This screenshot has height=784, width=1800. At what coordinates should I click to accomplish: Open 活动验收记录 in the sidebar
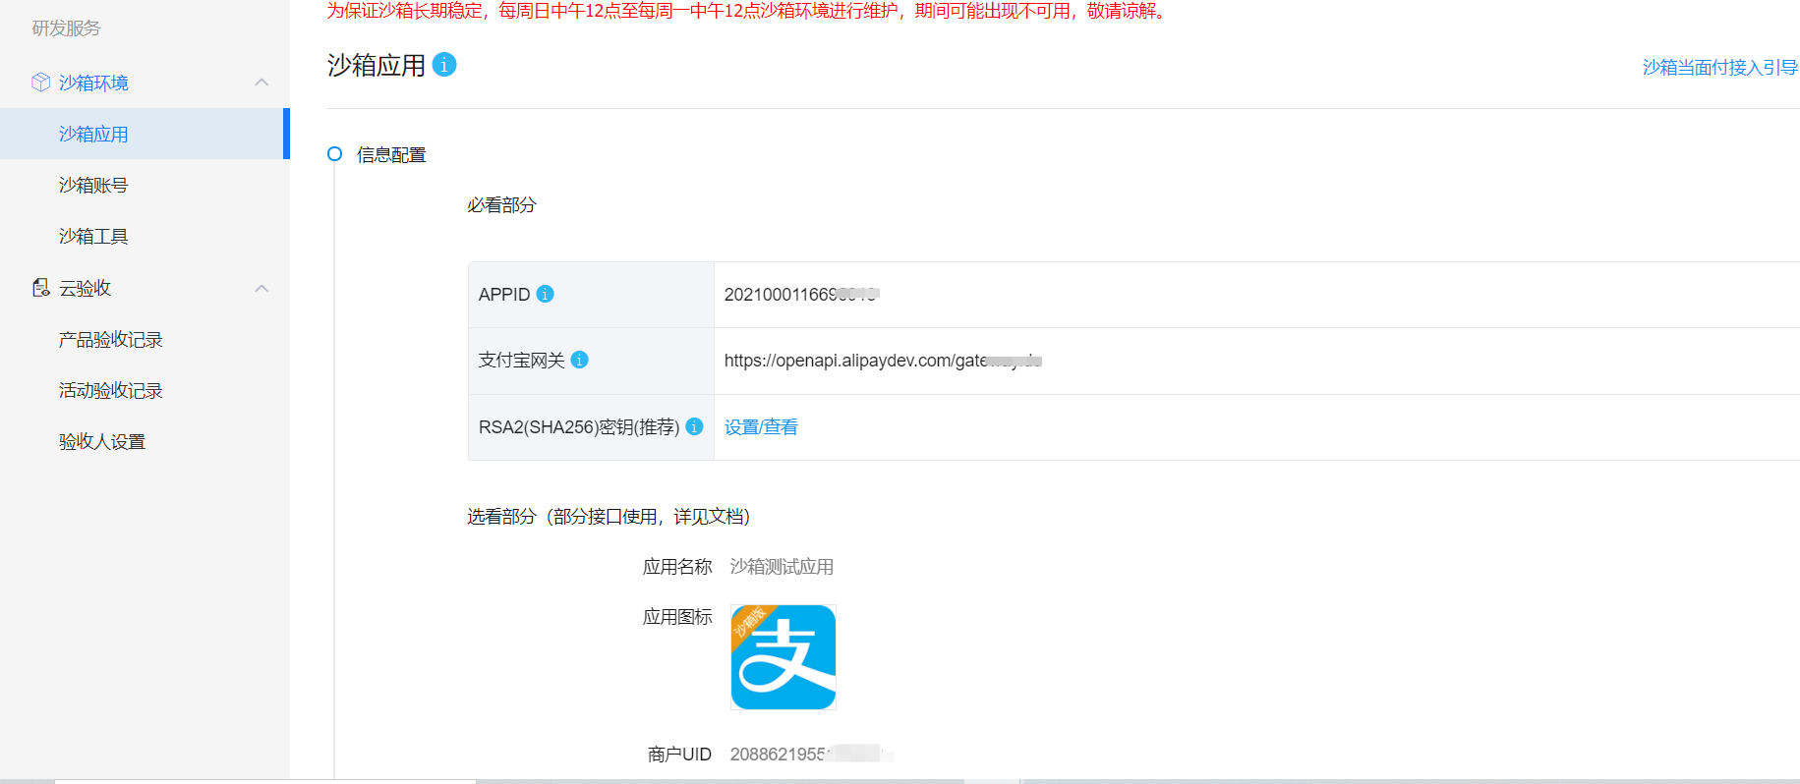point(110,390)
